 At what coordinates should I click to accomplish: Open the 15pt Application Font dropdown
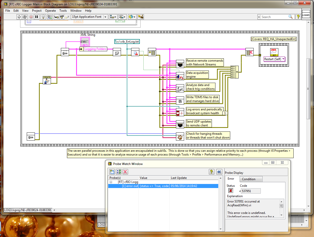[x=89, y=17]
